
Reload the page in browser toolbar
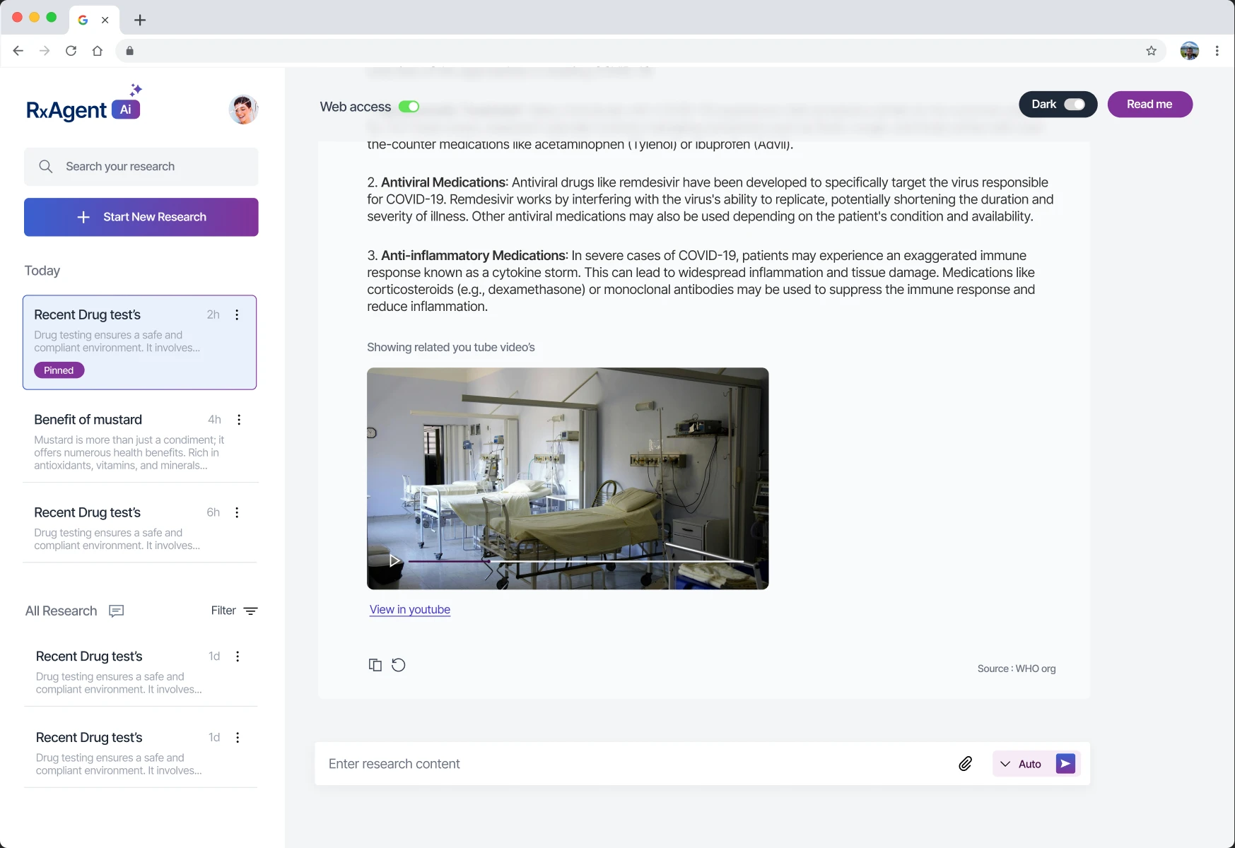(71, 51)
